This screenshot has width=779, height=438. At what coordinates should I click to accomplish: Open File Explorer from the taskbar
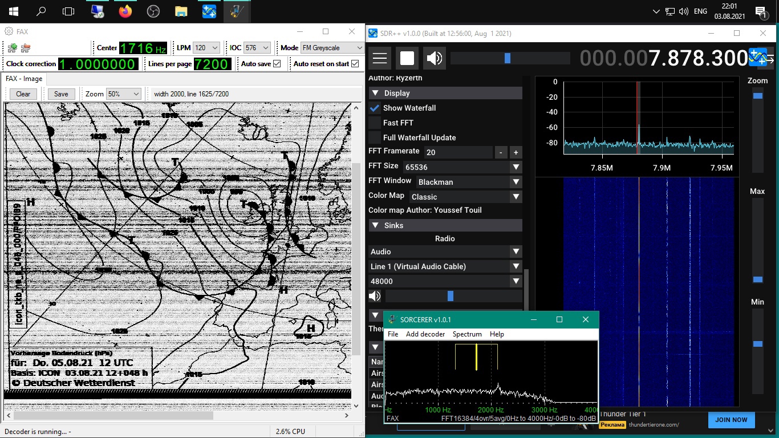pyautogui.click(x=181, y=11)
